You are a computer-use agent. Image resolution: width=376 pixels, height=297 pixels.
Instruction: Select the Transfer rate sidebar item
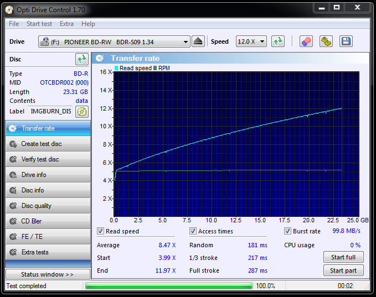pyautogui.click(x=48, y=128)
